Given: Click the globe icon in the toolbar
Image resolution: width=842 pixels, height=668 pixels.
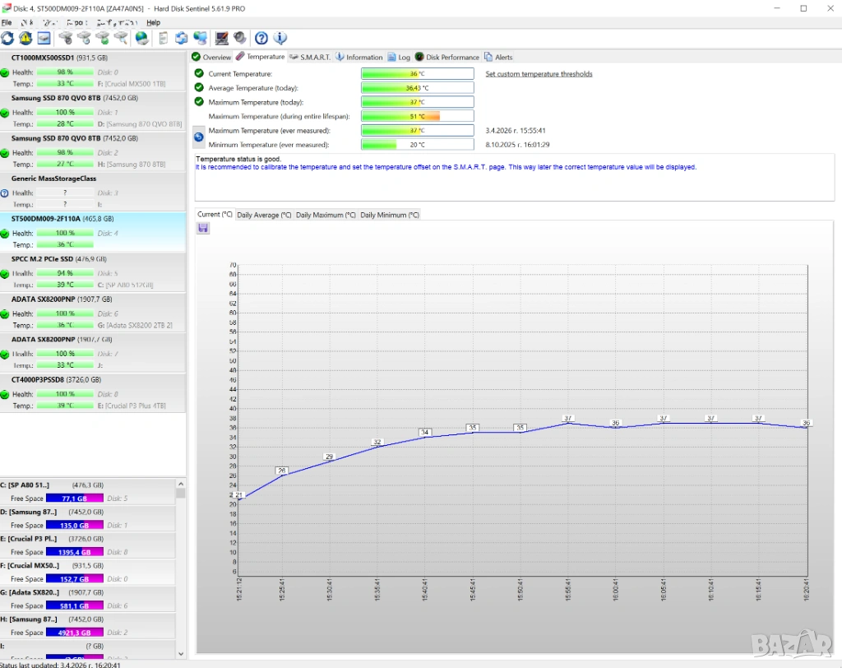Looking at the screenshot, I should coord(141,38).
